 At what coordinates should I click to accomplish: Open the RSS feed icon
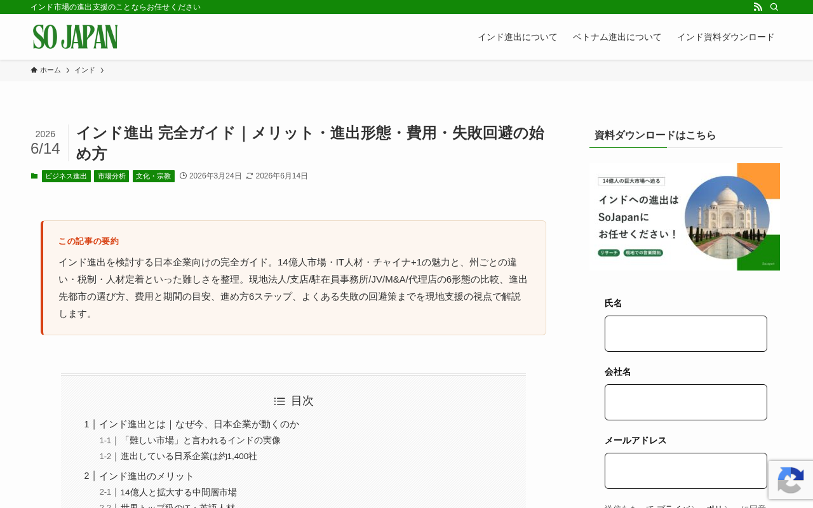758,7
